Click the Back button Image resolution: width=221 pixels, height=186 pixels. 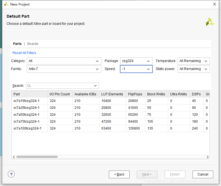[x=119, y=174]
